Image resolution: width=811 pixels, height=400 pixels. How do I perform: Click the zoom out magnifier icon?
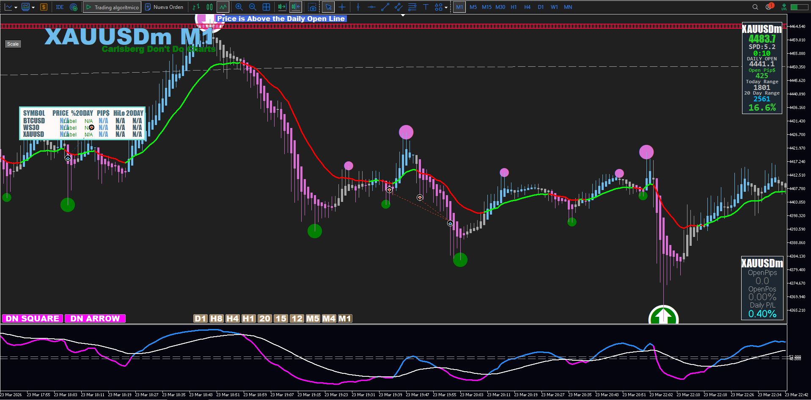click(x=253, y=7)
